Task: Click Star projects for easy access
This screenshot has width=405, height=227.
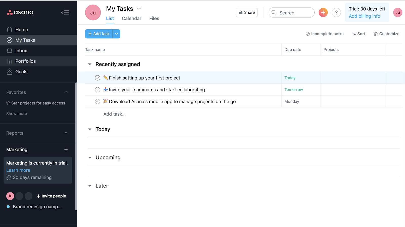Action: click(36, 103)
